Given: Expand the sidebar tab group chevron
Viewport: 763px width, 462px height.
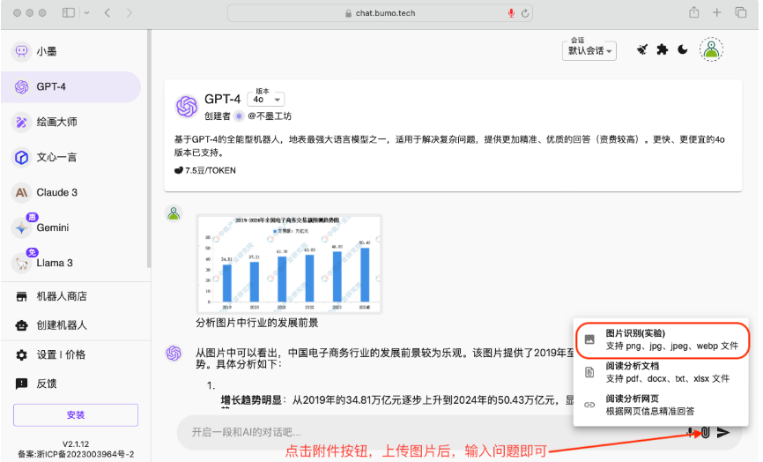Looking at the screenshot, I should coord(86,12).
